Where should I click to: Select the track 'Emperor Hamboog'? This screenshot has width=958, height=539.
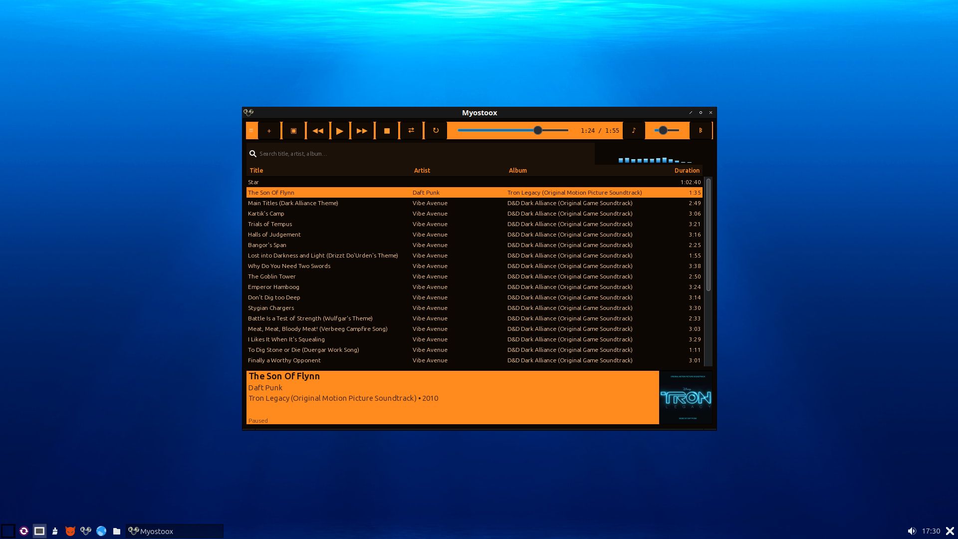coord(475,287)
